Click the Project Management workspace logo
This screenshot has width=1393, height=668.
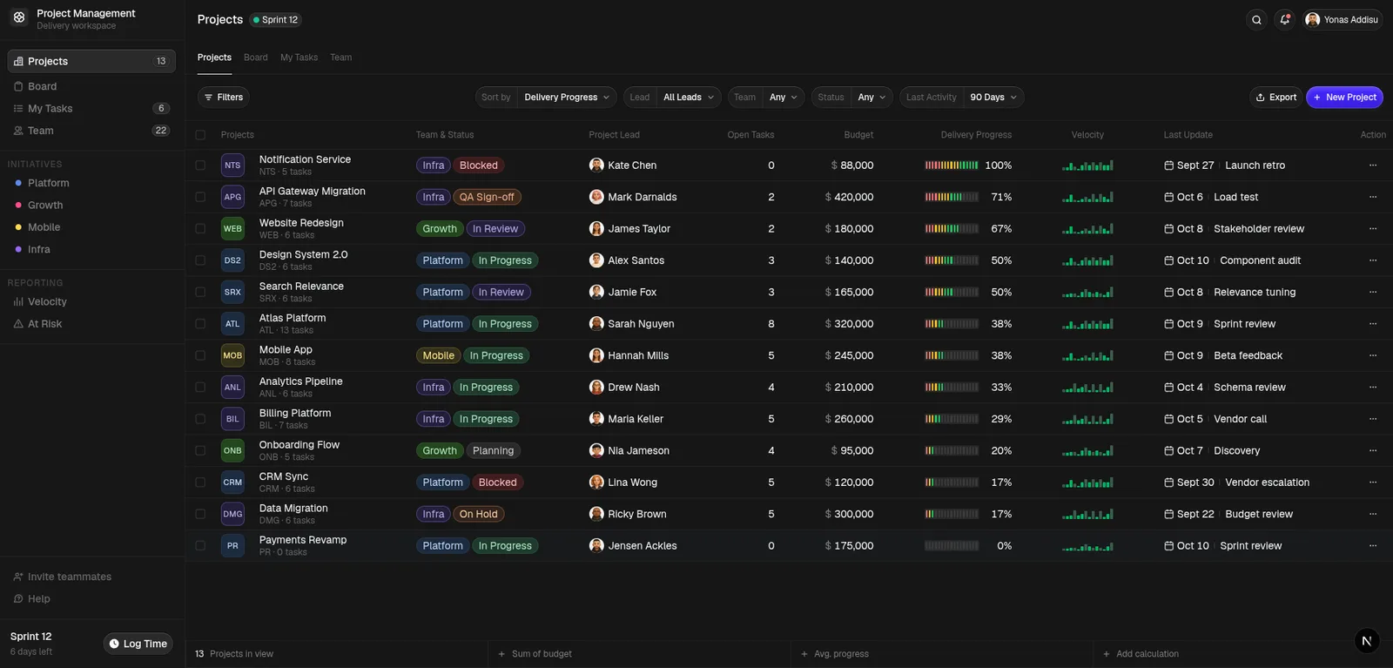tap(19, 17)
